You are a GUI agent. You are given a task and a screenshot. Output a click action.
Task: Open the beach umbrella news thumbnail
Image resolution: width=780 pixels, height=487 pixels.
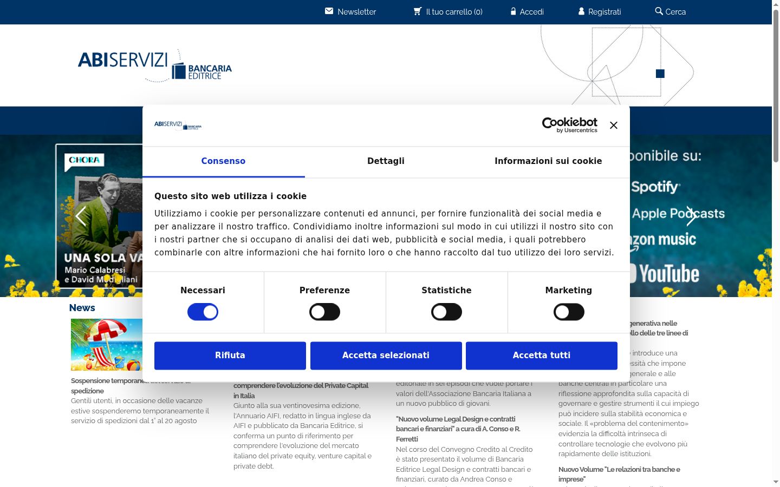[x=107, y=345]
